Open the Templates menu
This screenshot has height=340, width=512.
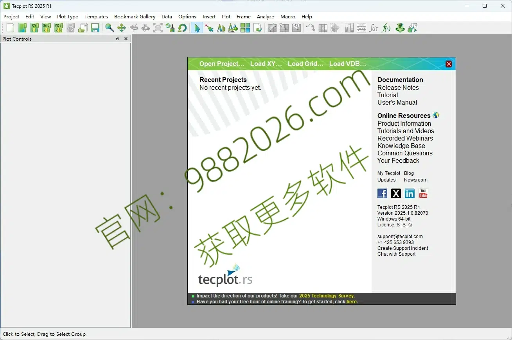(96, 17)
